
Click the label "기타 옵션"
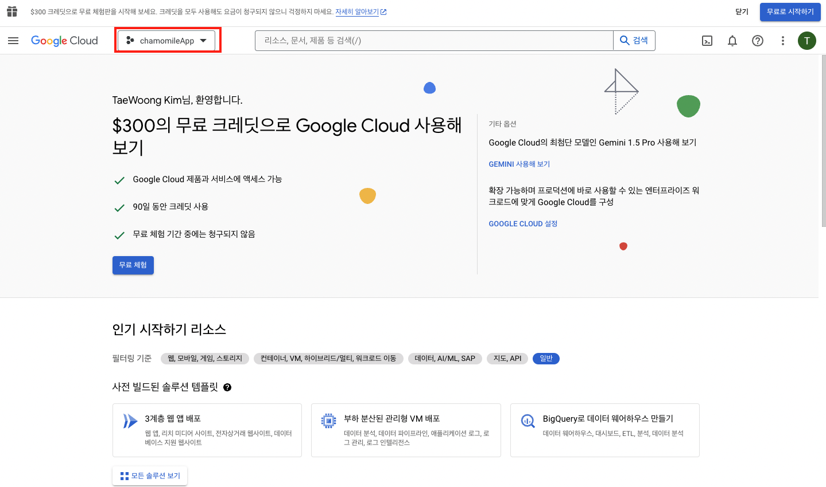502,124
